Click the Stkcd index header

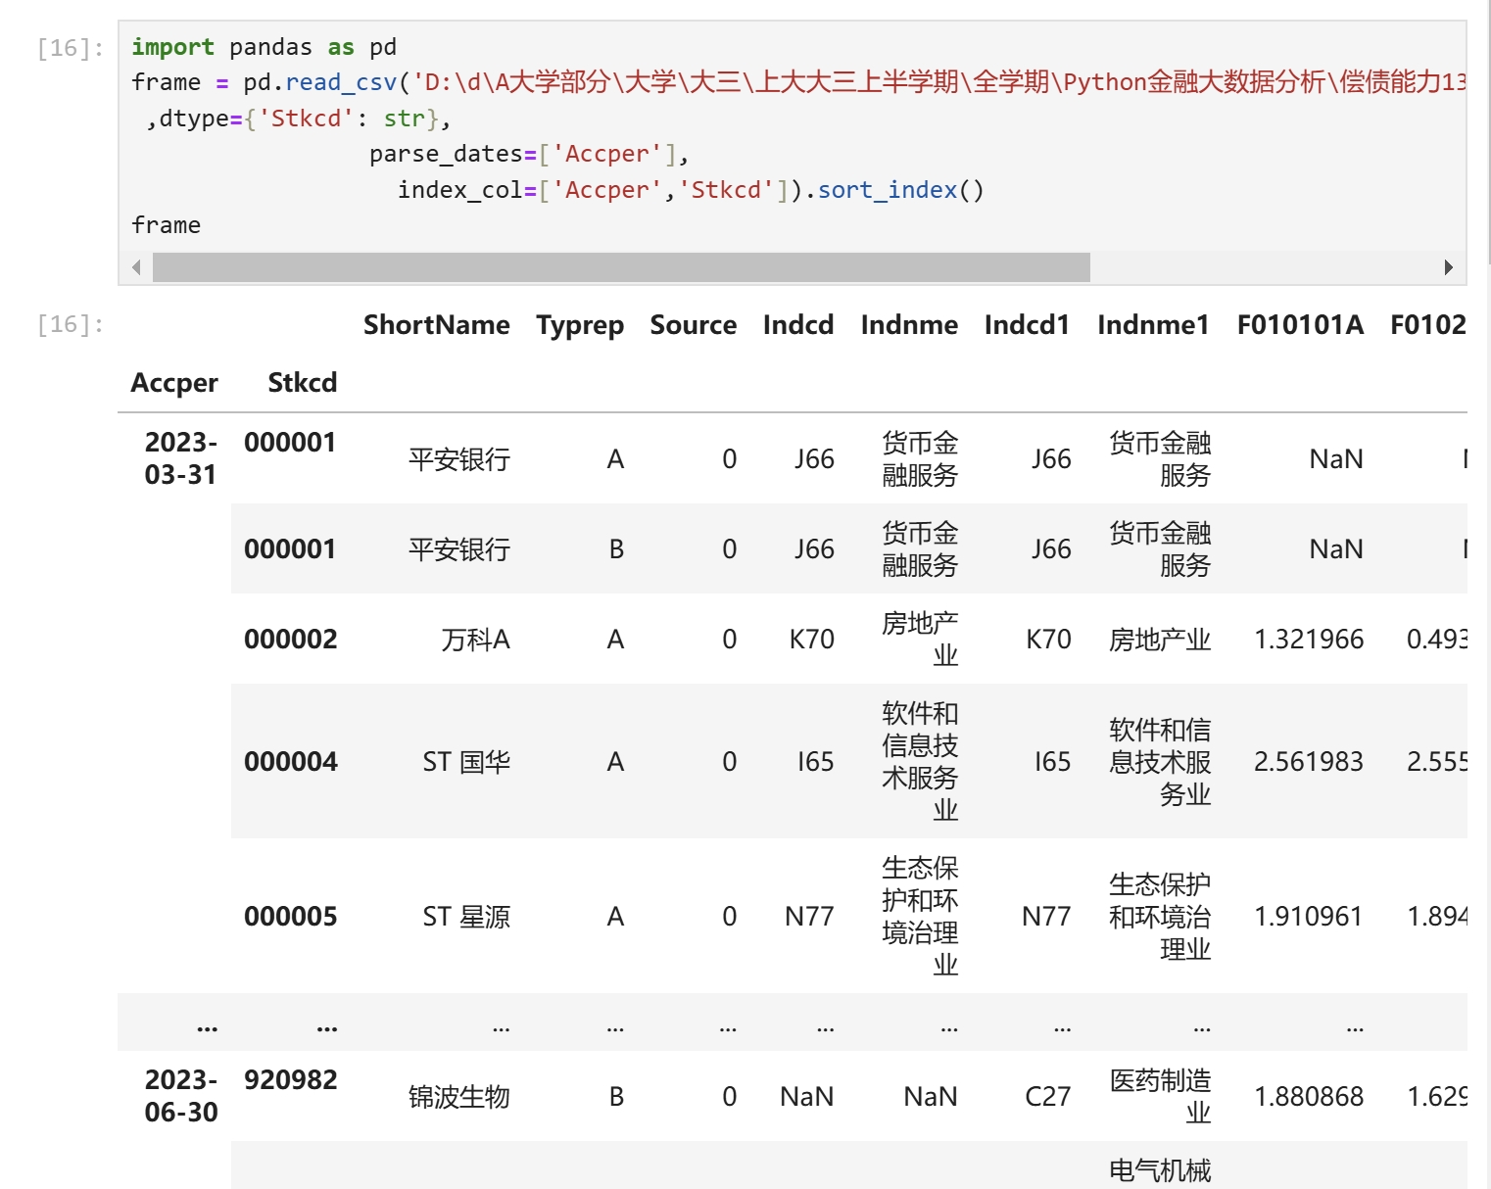click(302, 383)
